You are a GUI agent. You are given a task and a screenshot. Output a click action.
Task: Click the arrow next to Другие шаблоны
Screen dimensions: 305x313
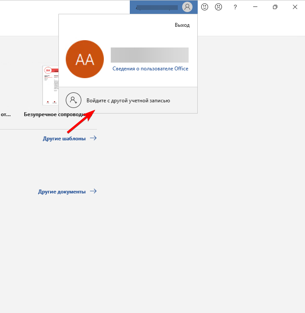tap(93, 138)
